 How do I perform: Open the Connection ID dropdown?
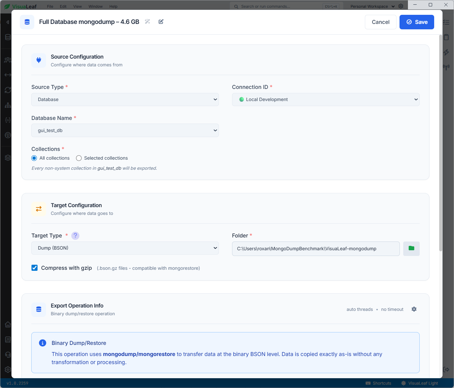click(x=326, y=100)
